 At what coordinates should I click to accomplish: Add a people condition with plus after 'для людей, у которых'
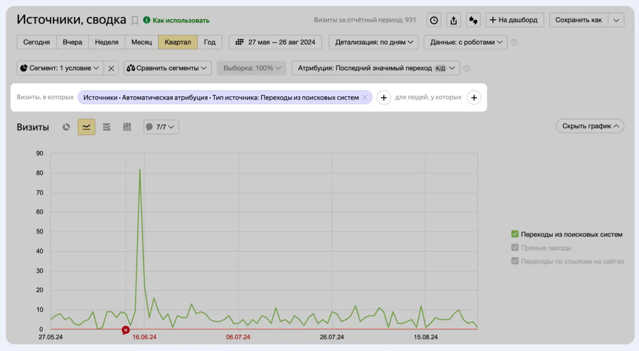(474, 98)
